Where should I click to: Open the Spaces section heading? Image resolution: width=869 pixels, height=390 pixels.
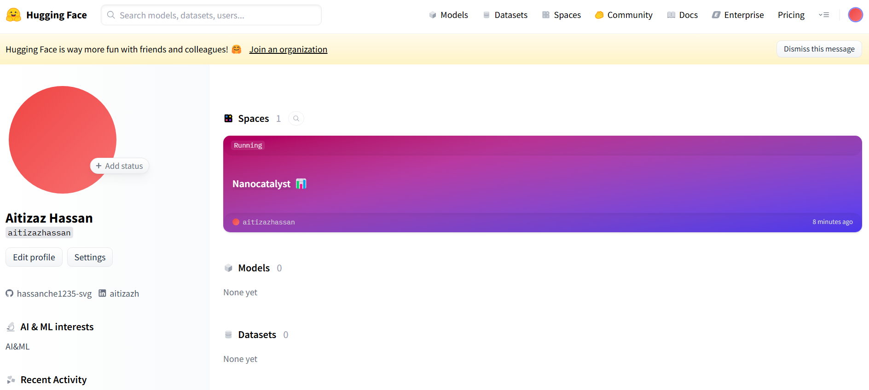254,119
